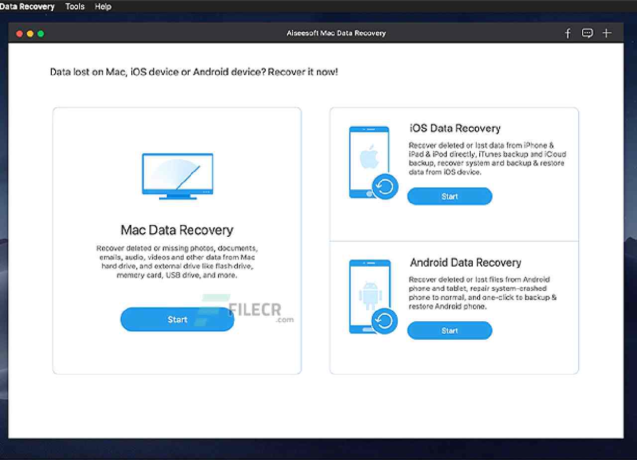Start iOS Data Recovery
Viewport: 637px width, 460px height.
point(450,196)
